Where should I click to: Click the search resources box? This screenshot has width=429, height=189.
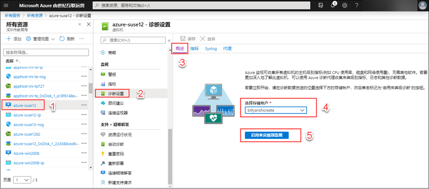tap(202, 5)
